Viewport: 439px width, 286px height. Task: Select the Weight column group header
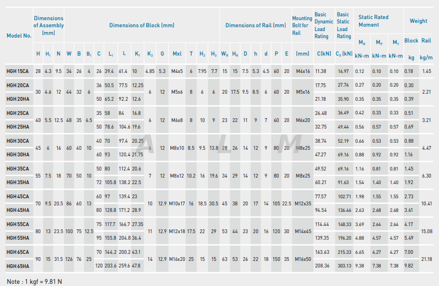[x=418, y=21]
